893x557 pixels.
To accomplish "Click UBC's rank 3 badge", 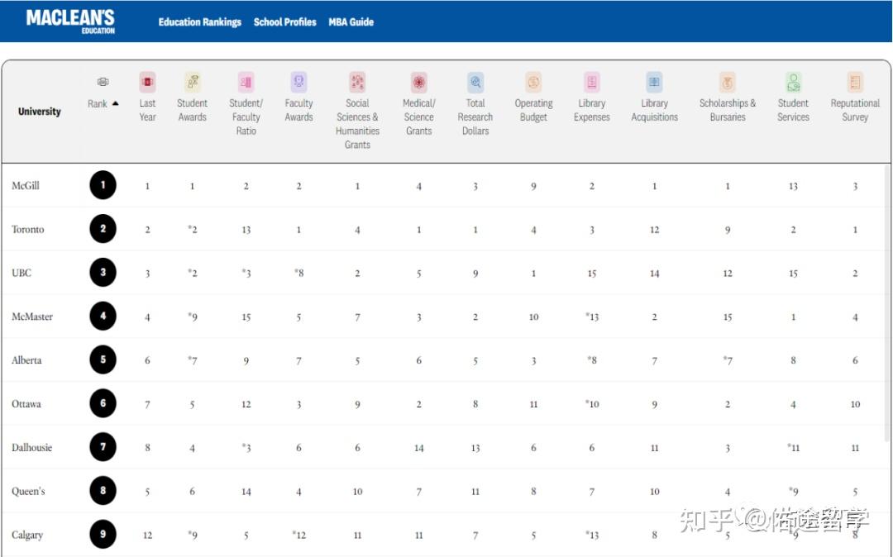I will [103, 272].
